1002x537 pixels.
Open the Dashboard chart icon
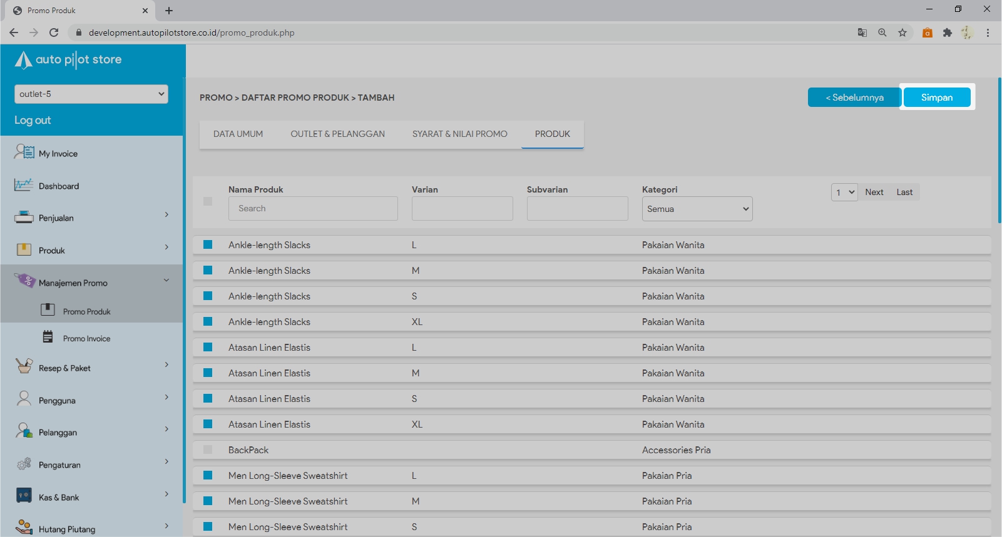(24, 185)
